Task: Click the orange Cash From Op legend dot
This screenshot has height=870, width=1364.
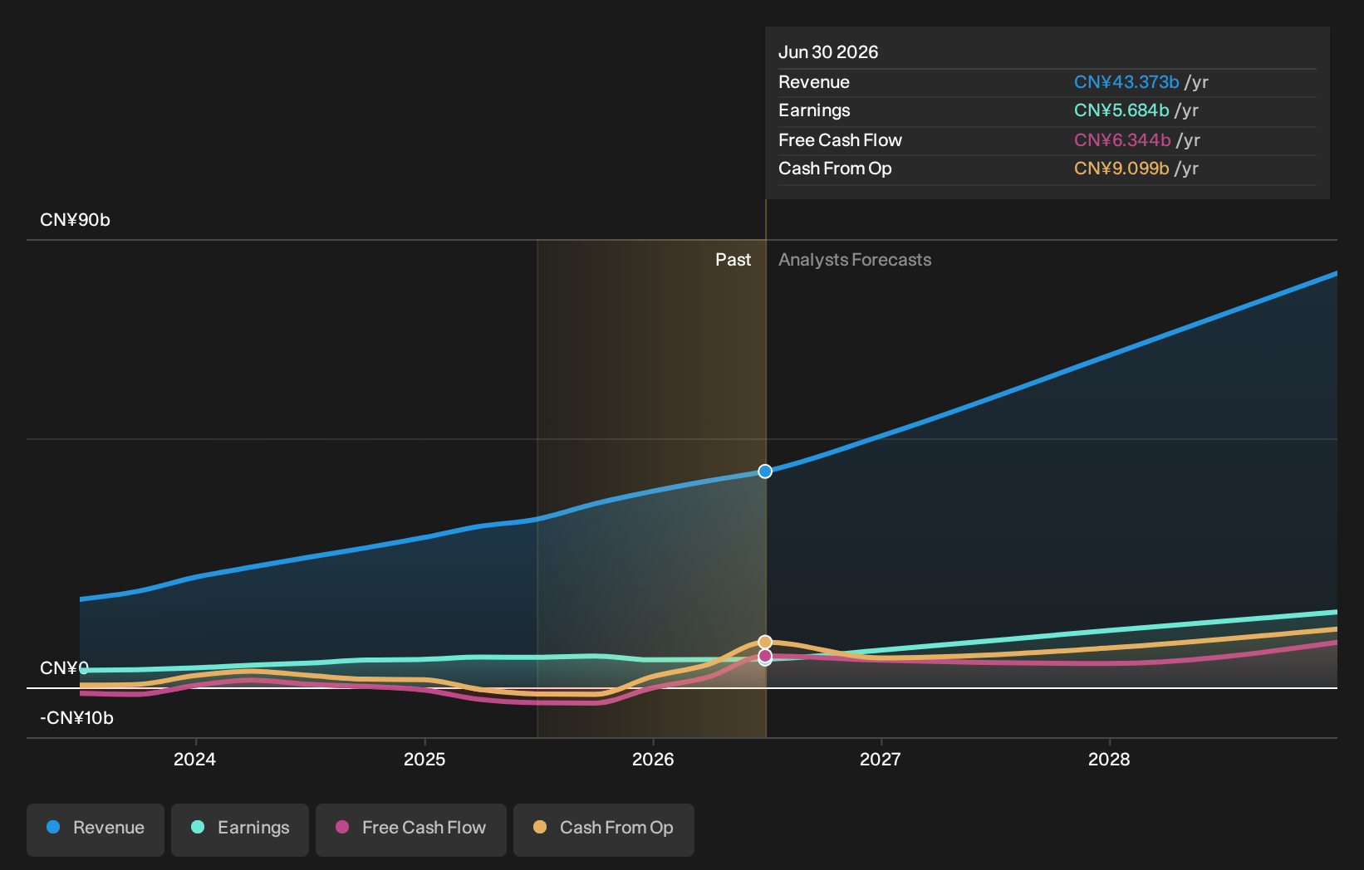Action: tap(540, 827)
